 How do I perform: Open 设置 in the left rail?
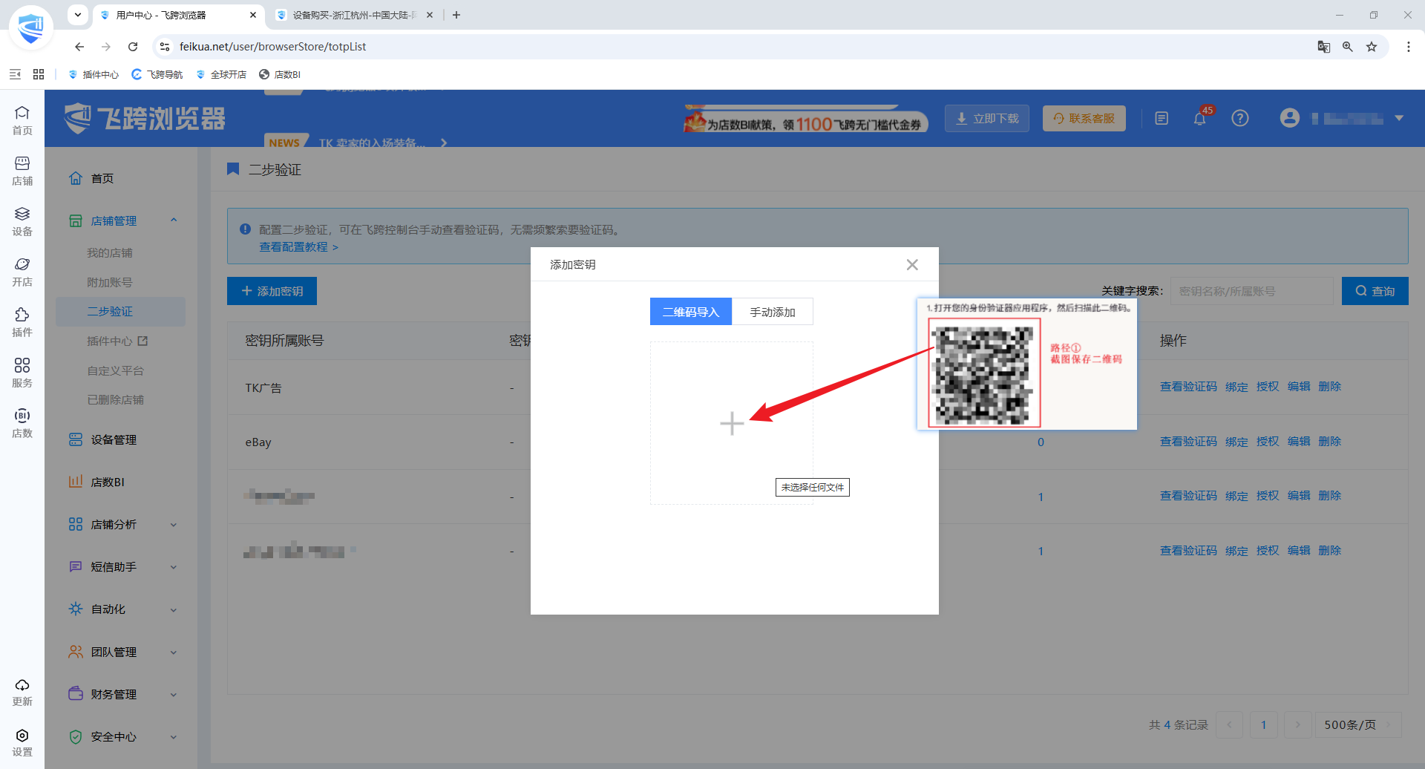pos(22,742)
